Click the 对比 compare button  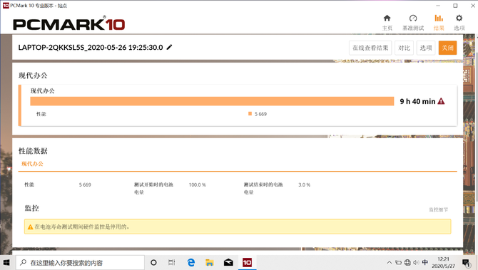point(405,48)
